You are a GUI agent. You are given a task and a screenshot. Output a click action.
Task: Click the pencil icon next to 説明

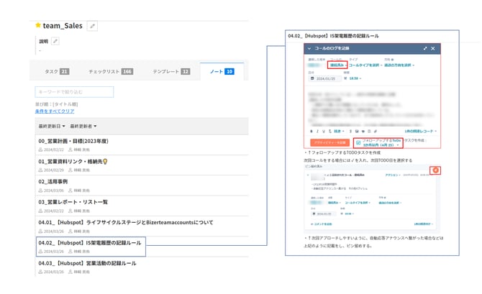pos(56,42)
